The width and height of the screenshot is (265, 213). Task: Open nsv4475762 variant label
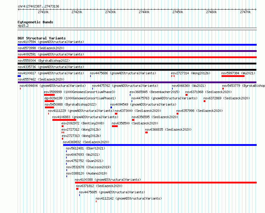(x=125, y=86)
